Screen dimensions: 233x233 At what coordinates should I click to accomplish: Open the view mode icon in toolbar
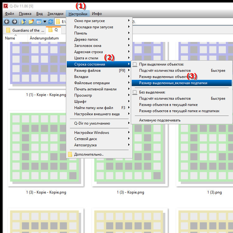pos(39,22)
